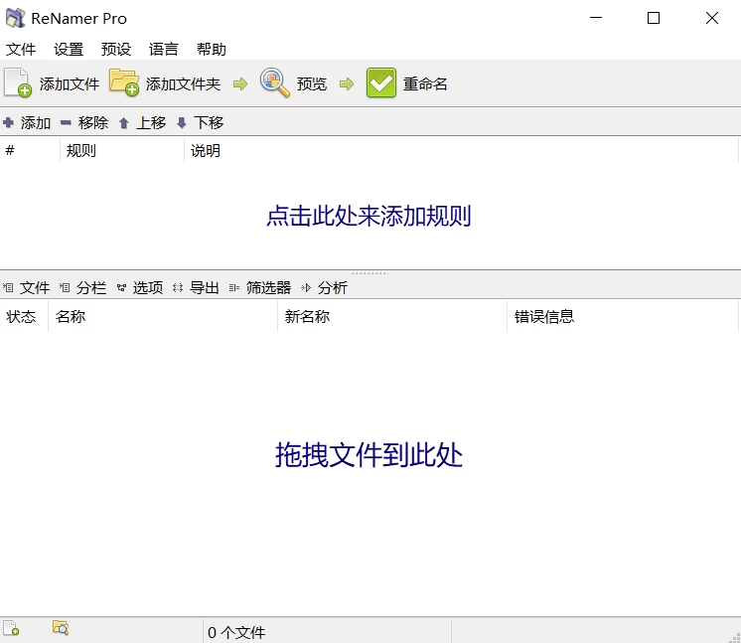The image size is (741, 643).
Task: Expand the 导出 (Export) dropdown
Action: point(197,288)
